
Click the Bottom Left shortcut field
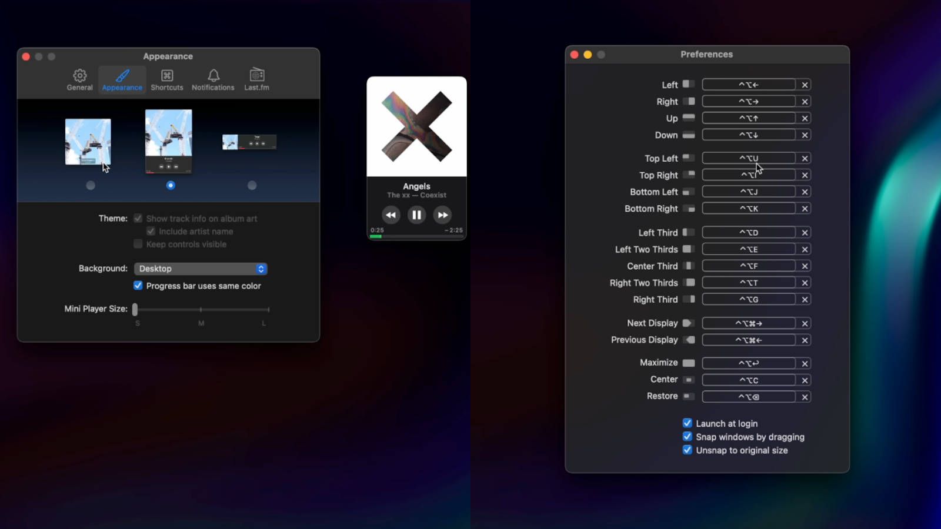tap(749, 192)
